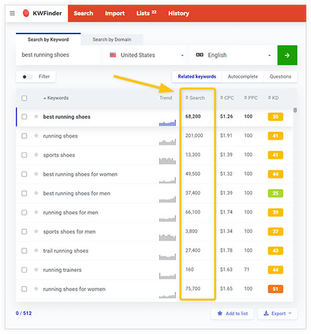The height and width of the screenshot is (334, 311).
Task: Tick checkbox for best running shoes for women
Action: [24, 174]
